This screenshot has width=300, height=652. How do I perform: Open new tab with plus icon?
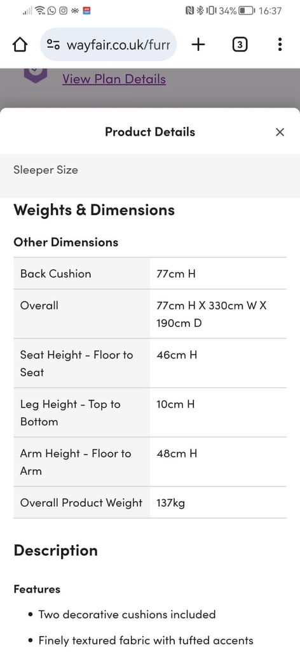coord(198,44)
